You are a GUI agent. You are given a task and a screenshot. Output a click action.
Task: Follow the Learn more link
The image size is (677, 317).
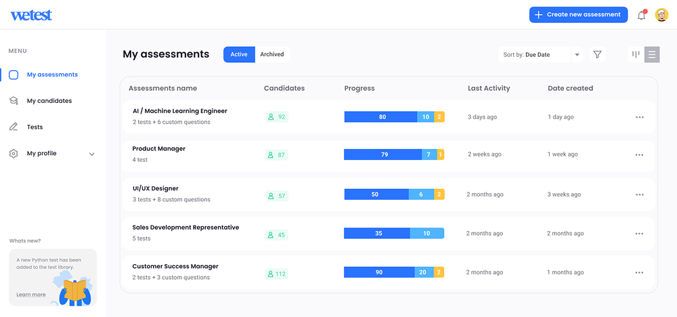coord(31,295)
